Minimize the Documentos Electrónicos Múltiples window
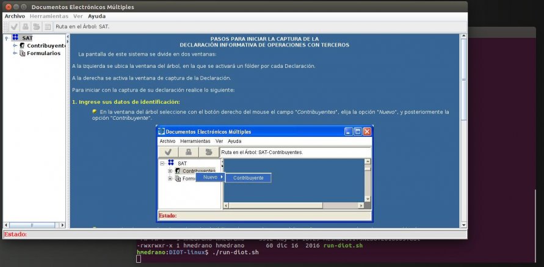The width and height of the screenshot is (544, 267). click(x=16, y=7)
